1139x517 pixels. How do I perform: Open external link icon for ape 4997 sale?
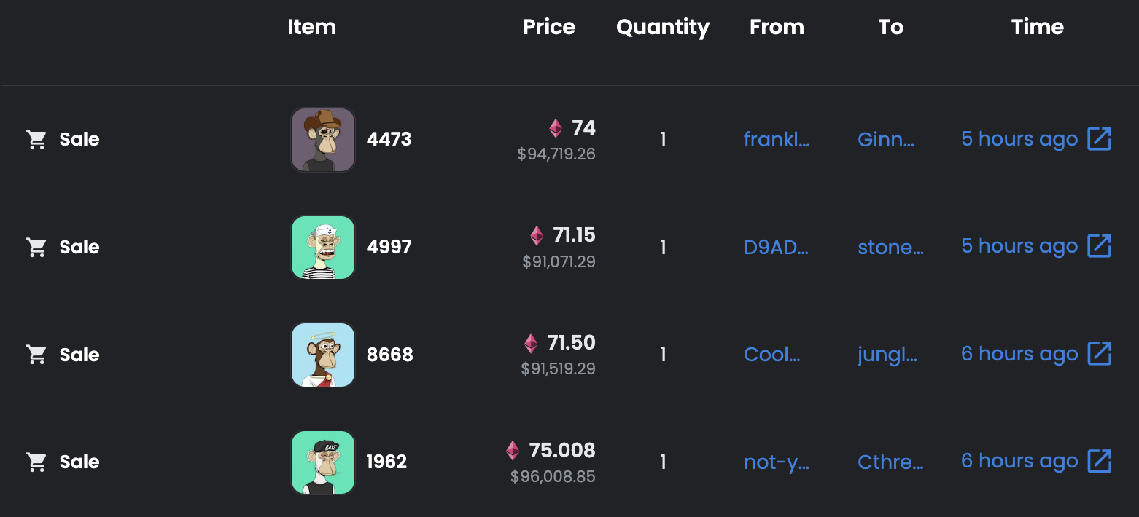(x=1099, y=246)
